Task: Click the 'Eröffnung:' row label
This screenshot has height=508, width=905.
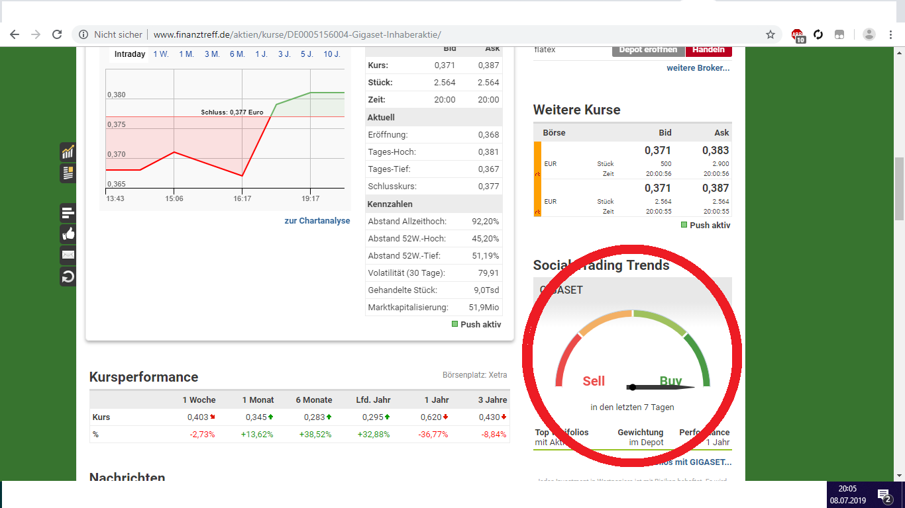Action: coord(388,135)
